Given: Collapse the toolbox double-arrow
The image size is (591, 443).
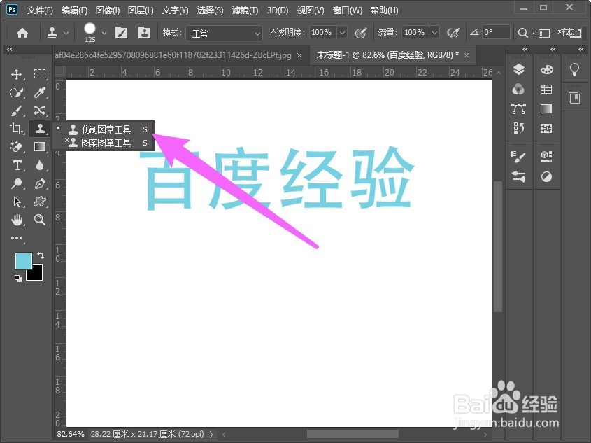Looking at the screenshot, I should tap(9, 49).
